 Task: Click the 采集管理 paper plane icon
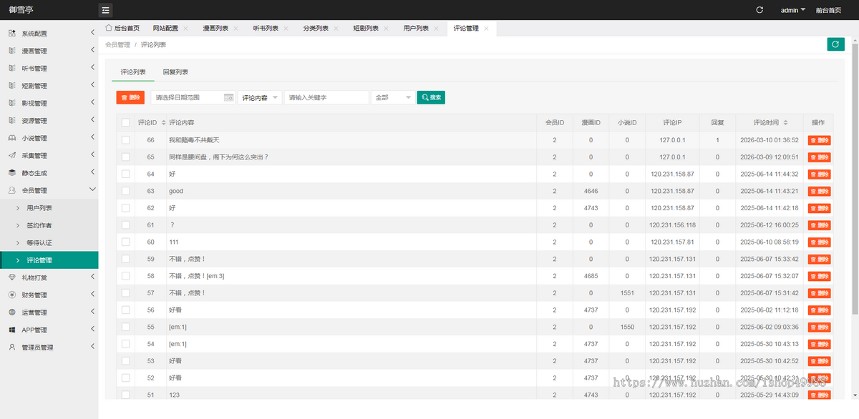click(12, 155)
